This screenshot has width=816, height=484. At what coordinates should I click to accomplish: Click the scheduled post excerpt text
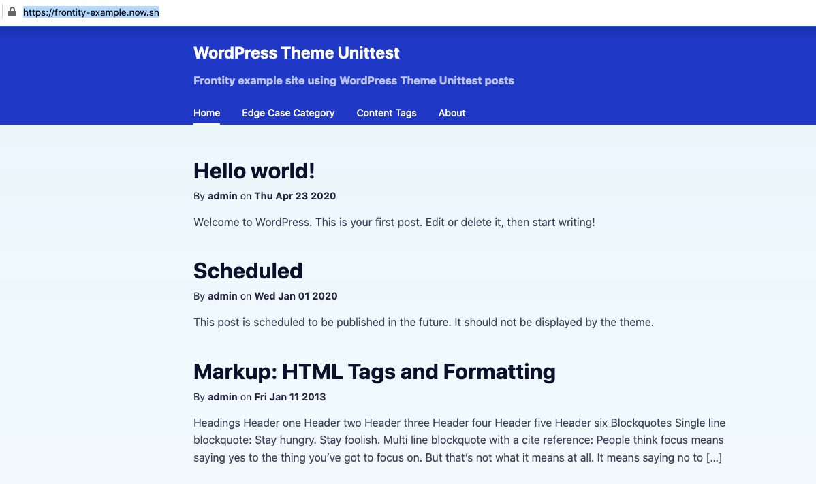424,322
